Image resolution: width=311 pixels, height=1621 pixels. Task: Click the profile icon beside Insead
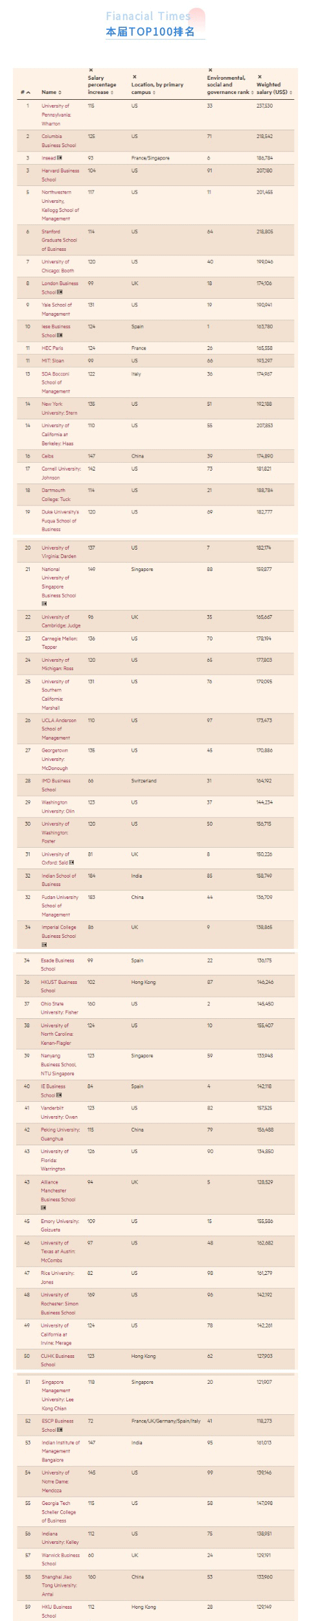pos(60,158)
